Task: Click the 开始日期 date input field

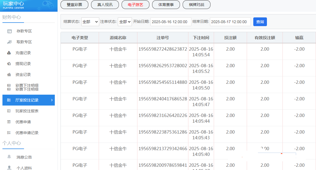Action: [171, 22]
